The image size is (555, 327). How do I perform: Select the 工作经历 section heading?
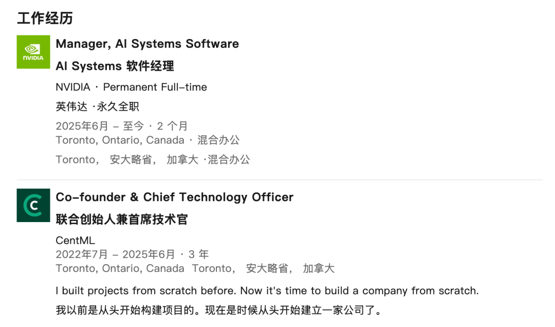click(45, 18)
